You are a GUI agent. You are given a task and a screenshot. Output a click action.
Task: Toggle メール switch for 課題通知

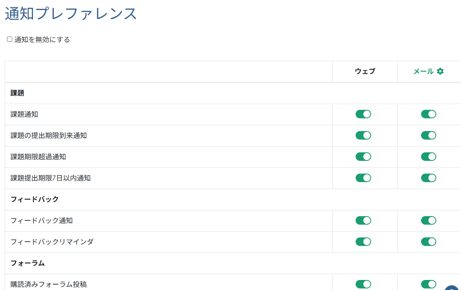tap(428, 114)
